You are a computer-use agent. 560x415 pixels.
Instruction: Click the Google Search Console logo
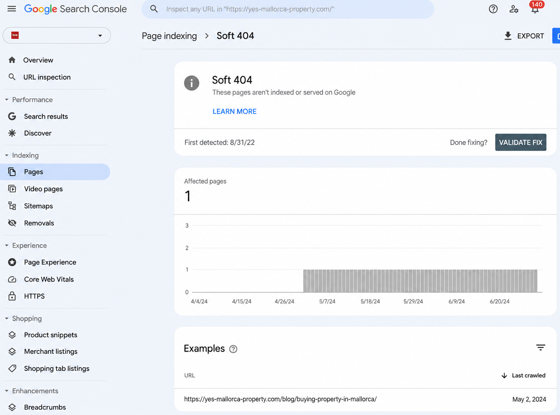75,9
